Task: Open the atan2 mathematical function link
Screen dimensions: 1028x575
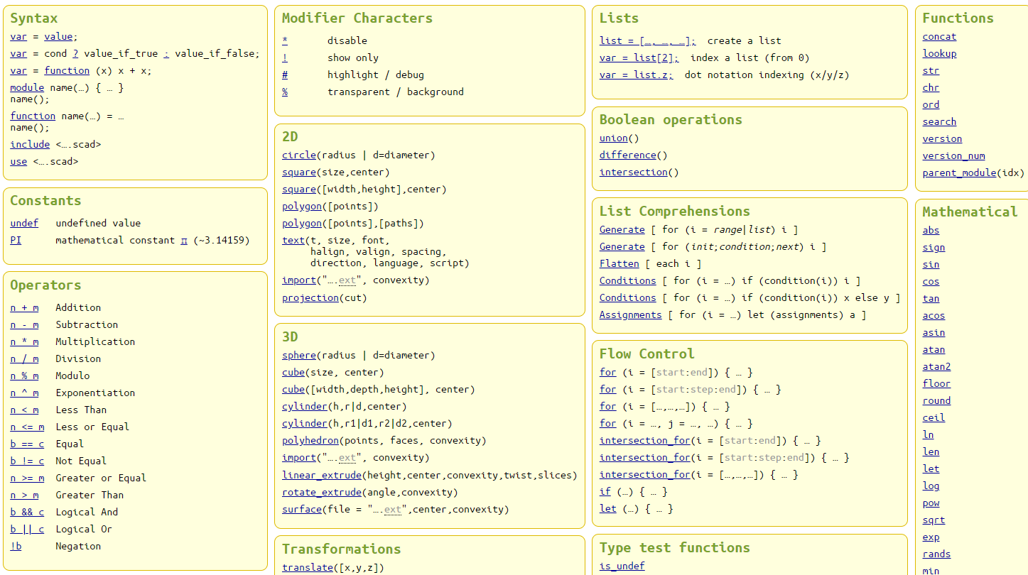Action: [936, 367]
